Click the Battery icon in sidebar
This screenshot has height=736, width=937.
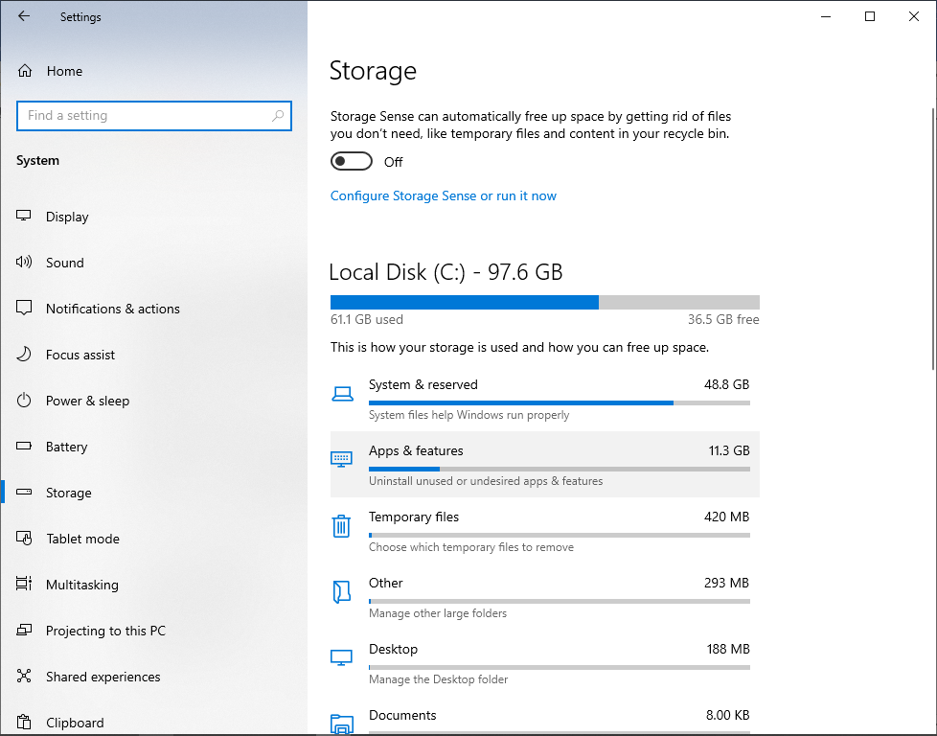point(25,447)
